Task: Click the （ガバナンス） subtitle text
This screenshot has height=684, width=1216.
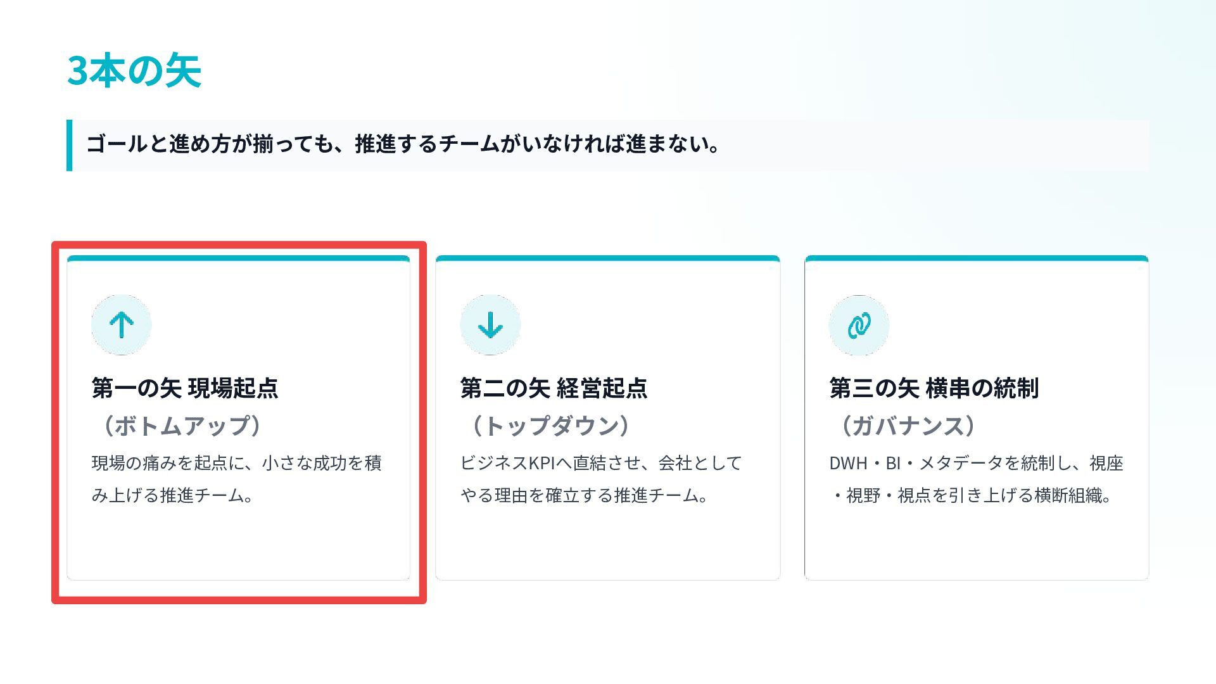Action: click(x=902, y=426)
